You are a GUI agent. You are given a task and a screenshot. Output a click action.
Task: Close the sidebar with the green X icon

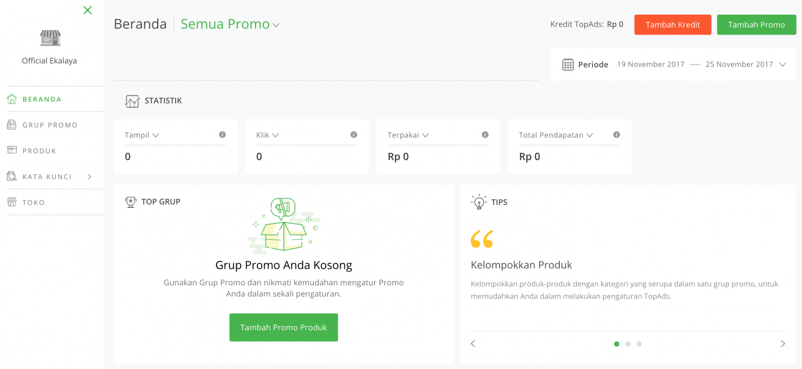click(88, 10)
